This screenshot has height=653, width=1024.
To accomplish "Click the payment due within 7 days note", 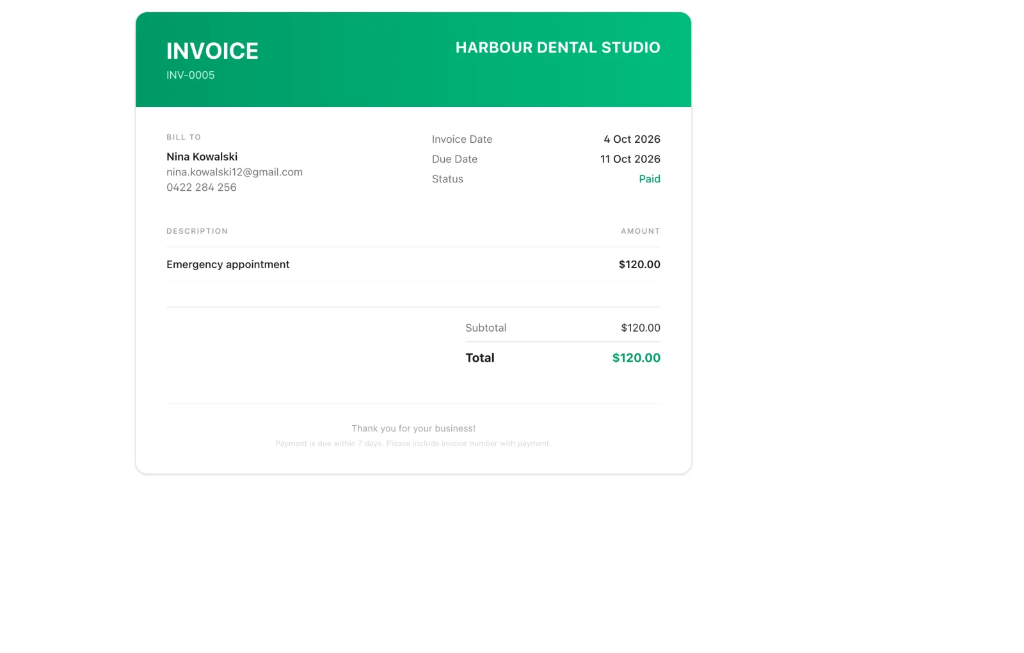I will click(413, 444).
